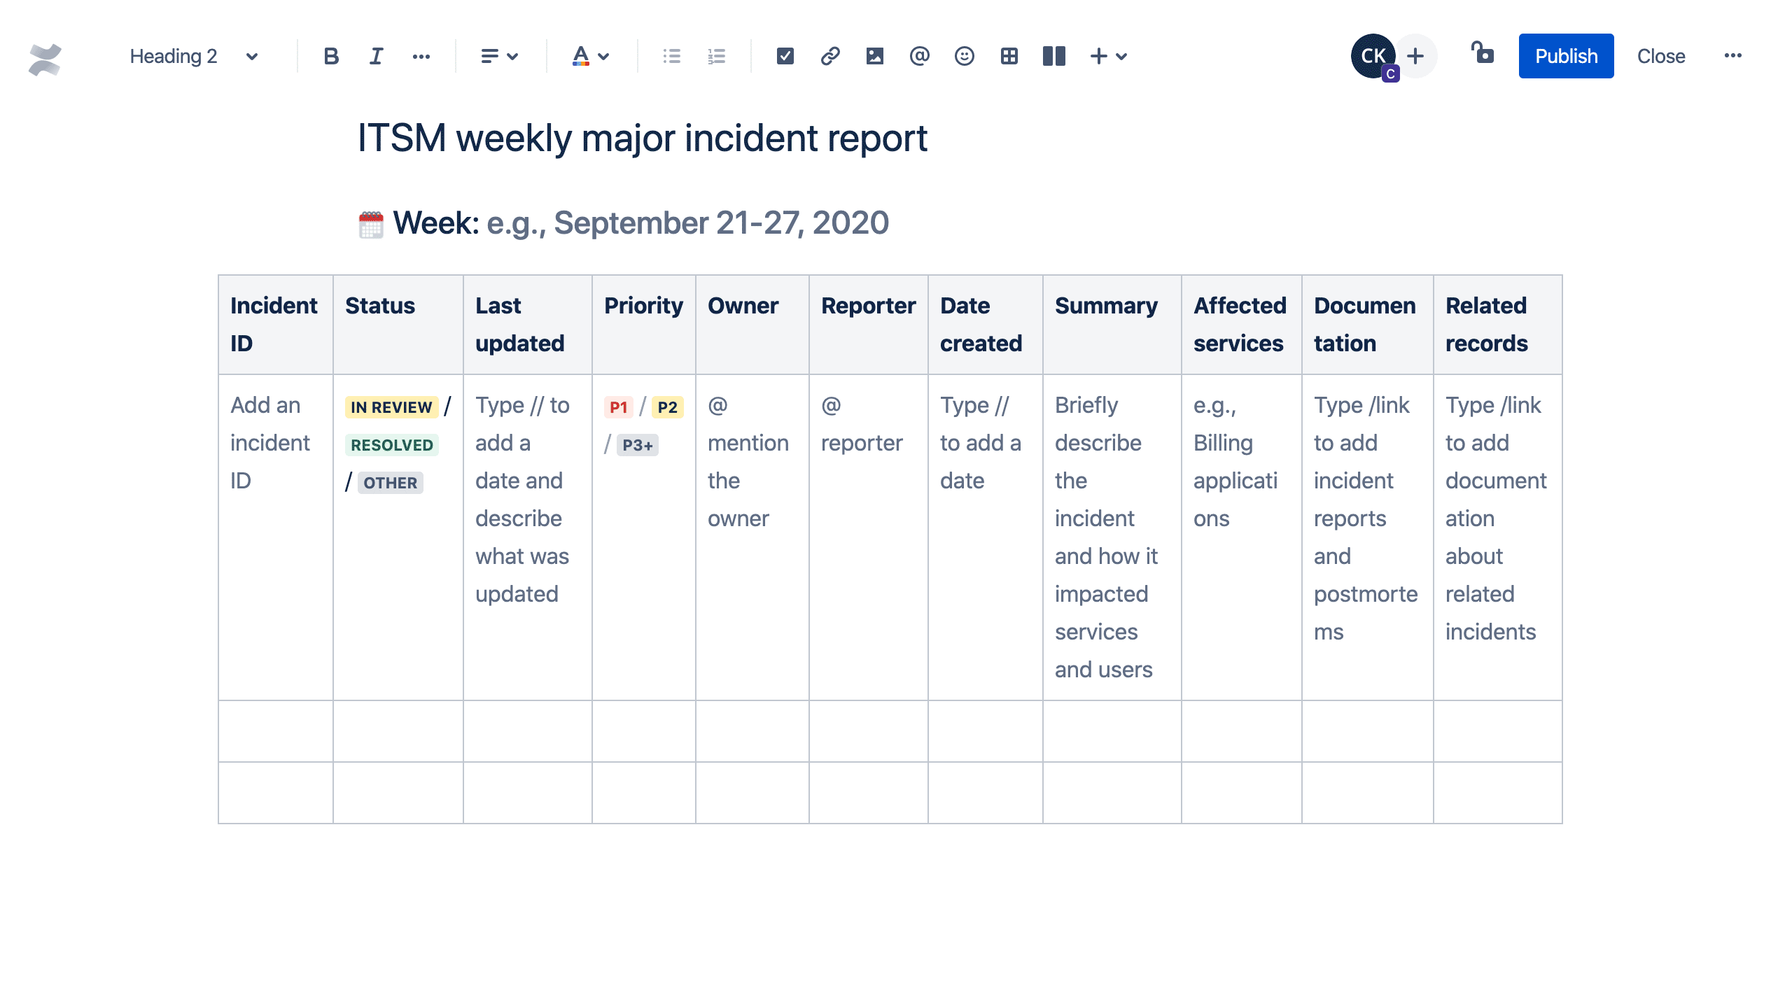Viewport: 1792px width, 988px height.
Task: Open the bullet list tool
Action: coord(673,55)
